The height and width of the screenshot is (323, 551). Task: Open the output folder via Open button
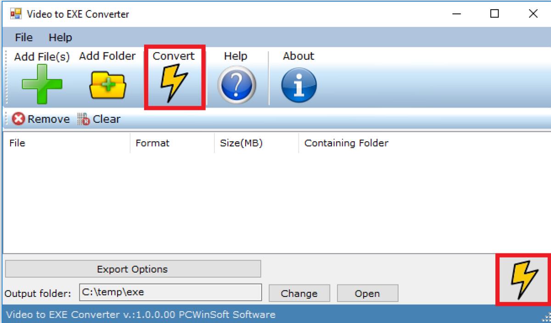point(367,293)
